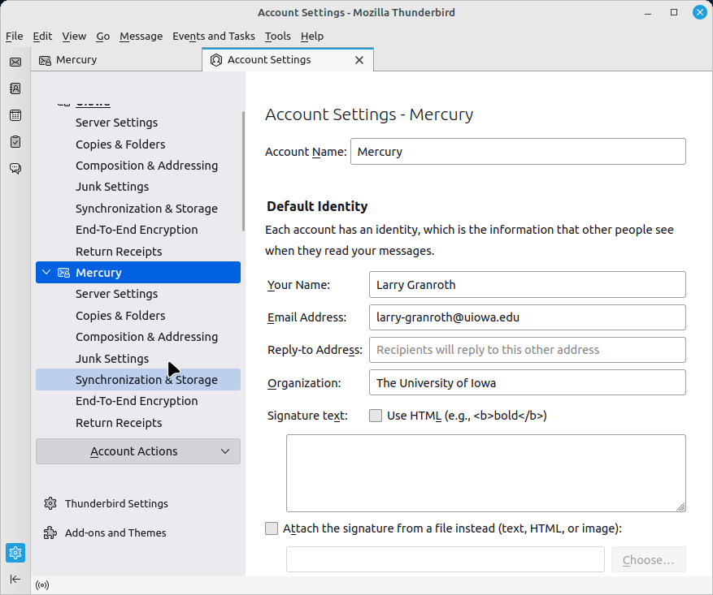713x595 pixels.
Task: Open the Mail space icon
Action: pos(15,62)
